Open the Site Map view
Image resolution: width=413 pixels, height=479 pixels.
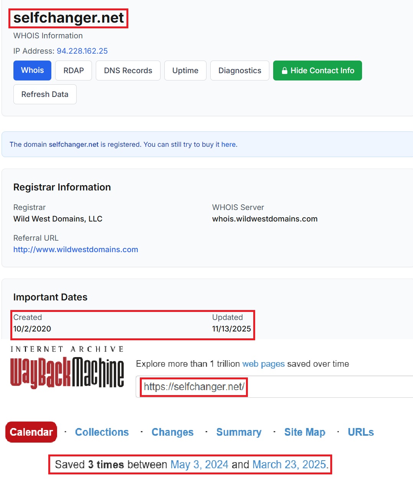click(305, 432)
